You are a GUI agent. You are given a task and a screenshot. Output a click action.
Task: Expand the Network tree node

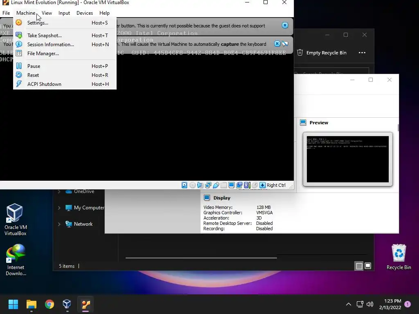59,224
